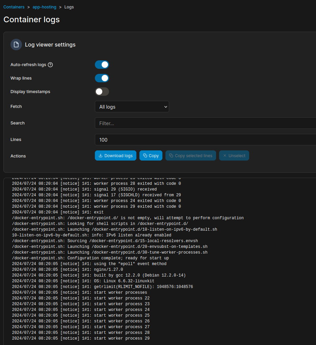Image resolution: width=316 pixels, height=345 pixels.
Task: Select the 'Configuration complete; ready for start up' line
Action: coord(90,258)
